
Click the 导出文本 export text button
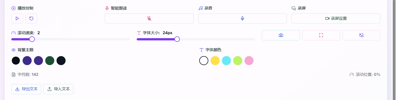click(26, 89)
